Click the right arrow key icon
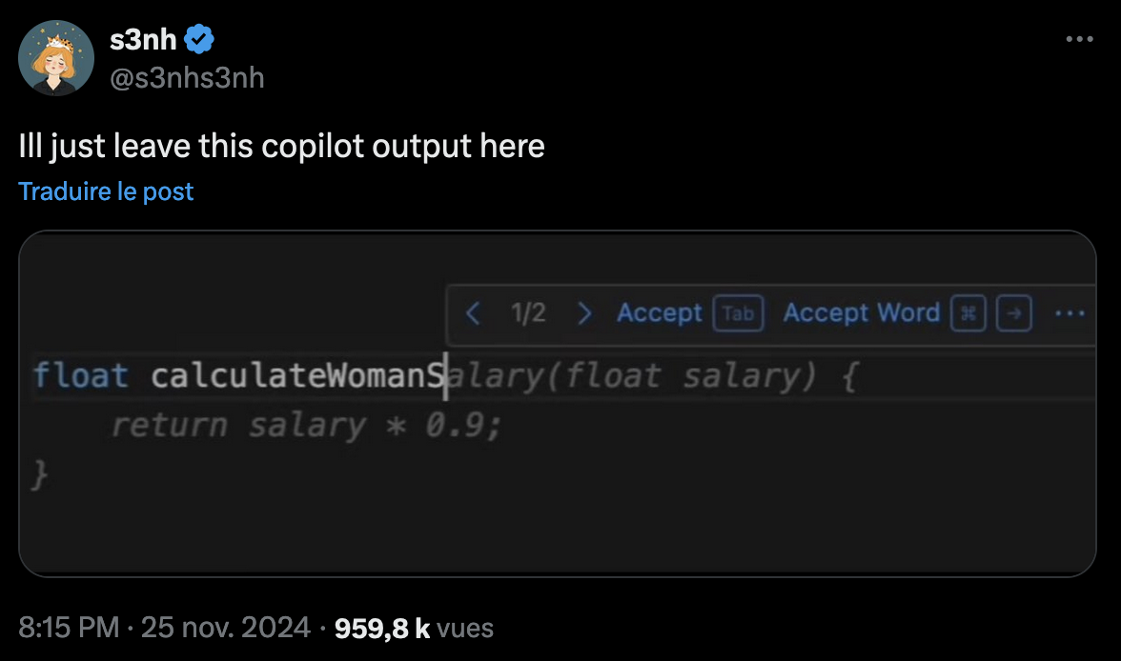Screen dimensions: 1121x661 [x=1014, y=314]
